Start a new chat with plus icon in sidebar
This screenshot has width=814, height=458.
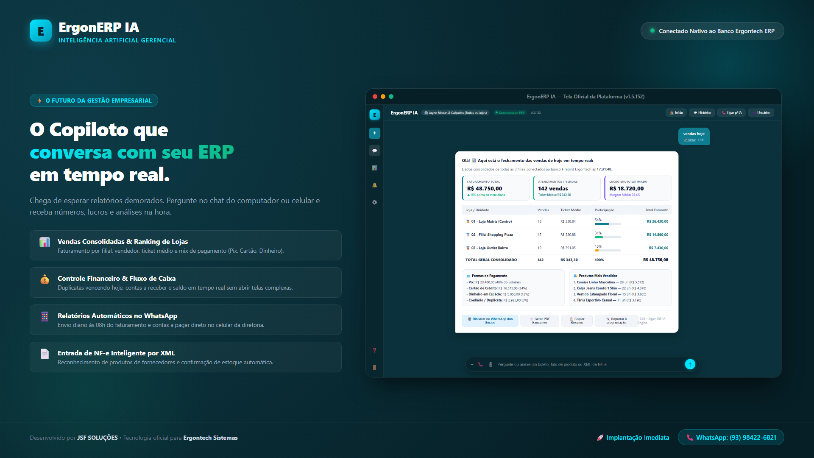point(374,133)
